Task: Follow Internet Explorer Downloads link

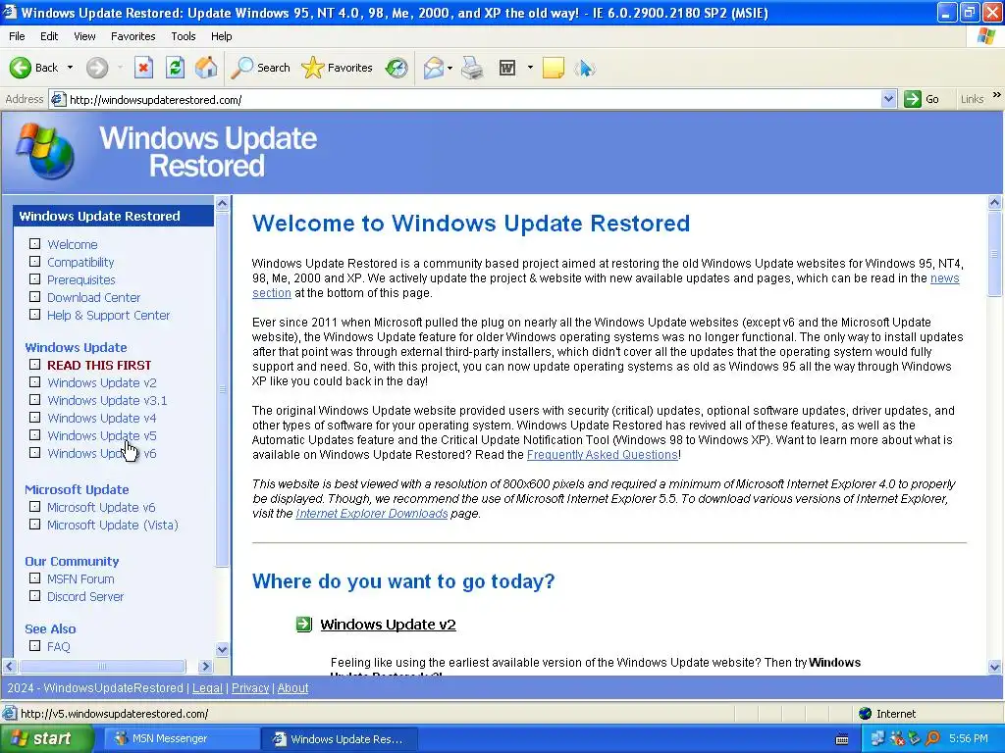Action: [x=372, y=514]
